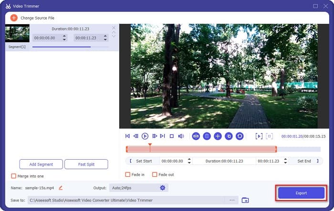Click the Change Source File label

pos(38,18)
